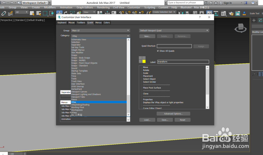Click the Favorites star icon
The width and height of the screenshot is (263, 155).
coord(216,3)
